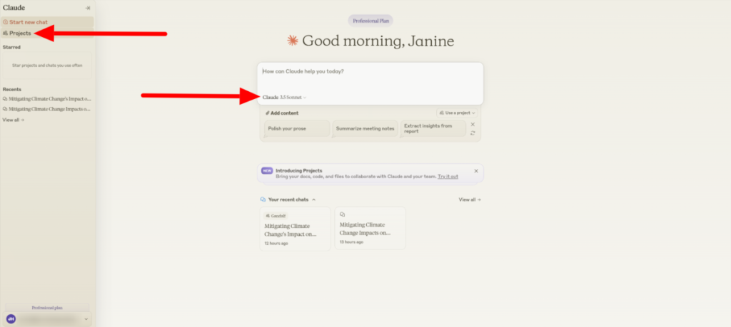Open the Gandalf project chat card
Image resolution: width=731 pixels, height=327 pixels.
[x=295, y=229]
